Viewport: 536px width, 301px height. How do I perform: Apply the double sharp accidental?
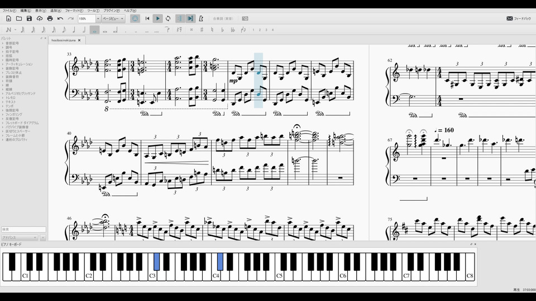tap(192, 30)
